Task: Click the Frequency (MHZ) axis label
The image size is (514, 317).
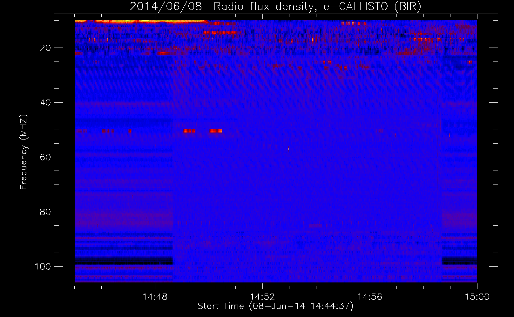Action: pyautogui.click(x=24, y=152)
